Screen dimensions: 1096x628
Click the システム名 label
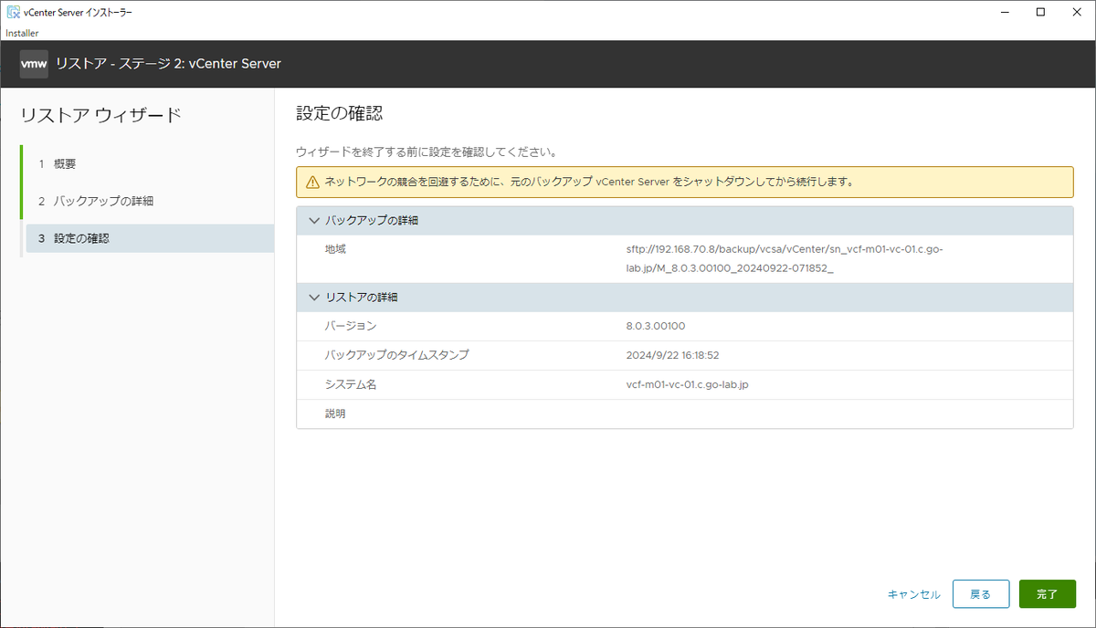point(351,384)
